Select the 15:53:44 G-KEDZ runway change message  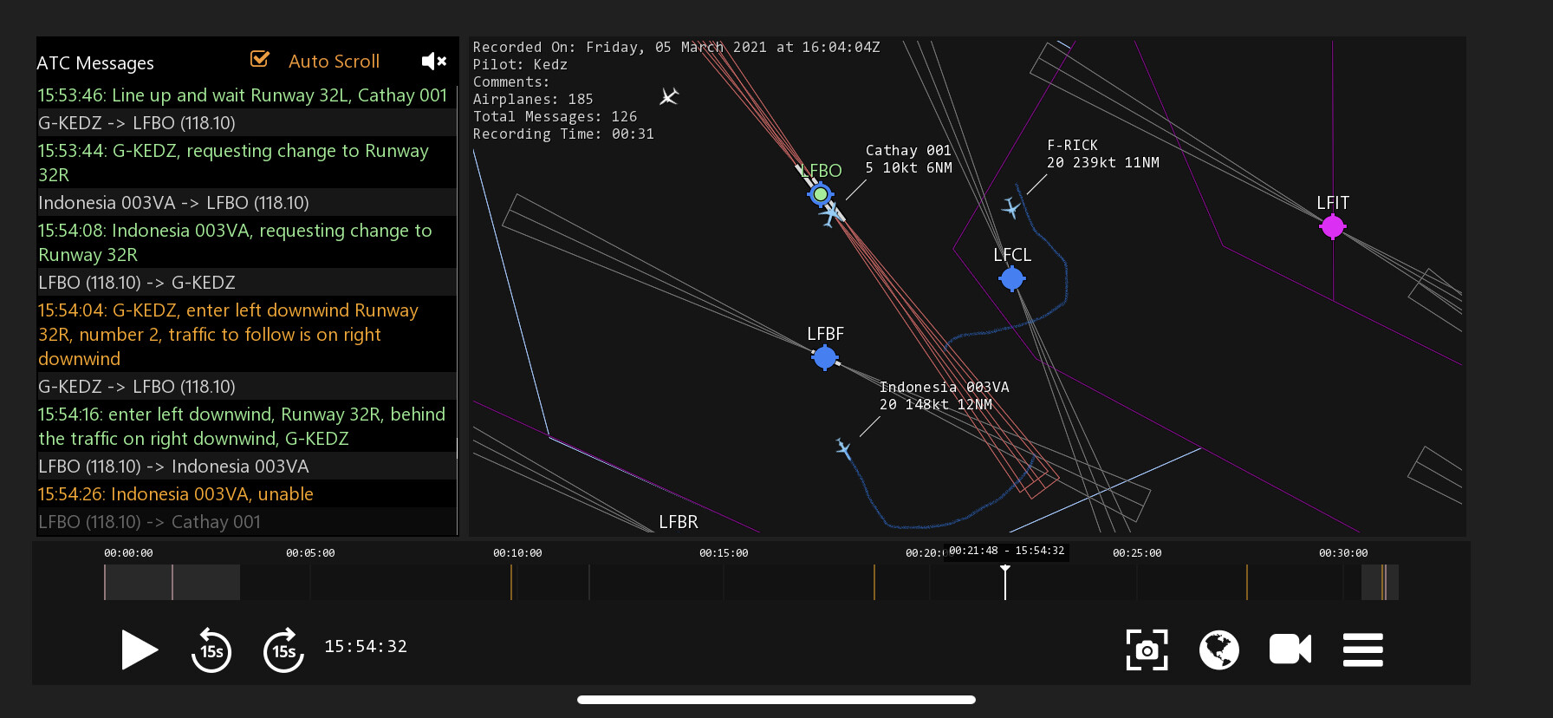246,163
